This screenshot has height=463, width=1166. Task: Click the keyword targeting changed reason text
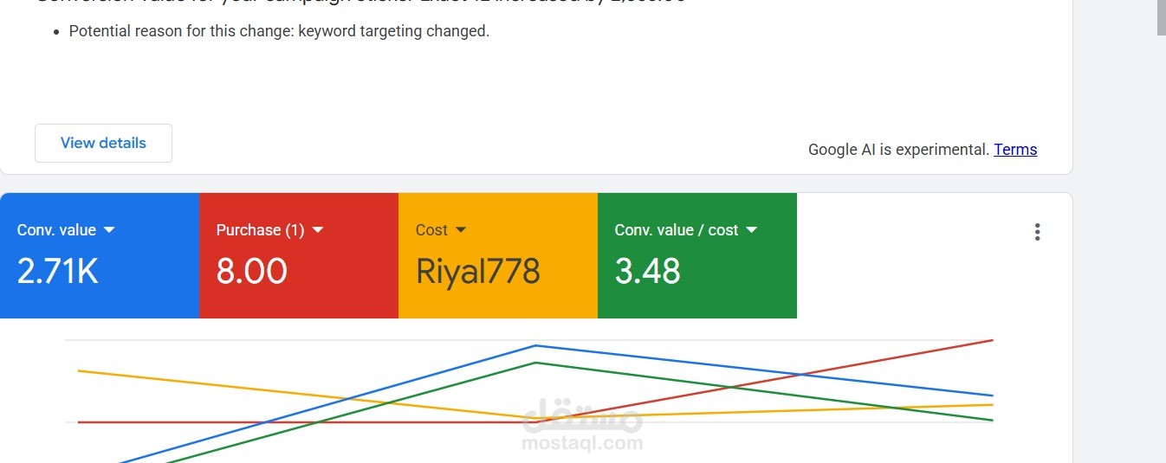279,31
